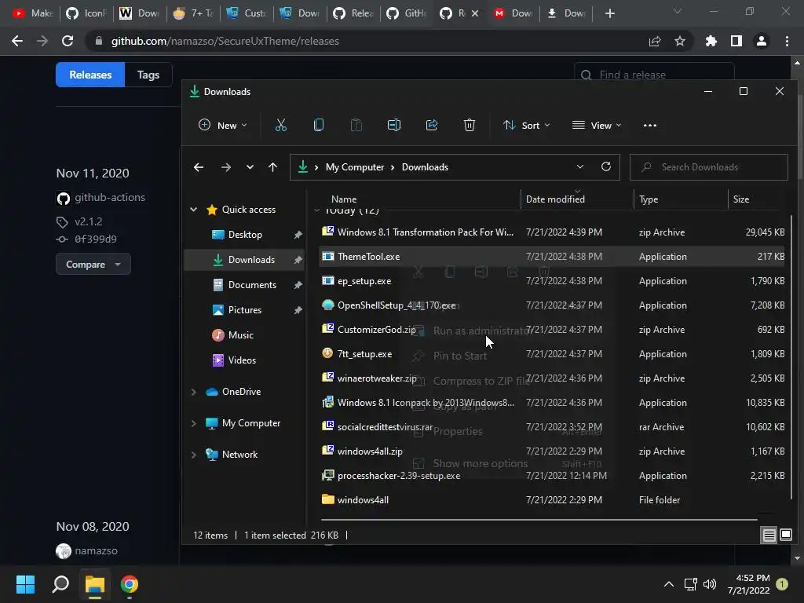The width and height of the screenshot is (804, 603).
Task: Expand the Network tree node
Action: (x=194, y=455)
